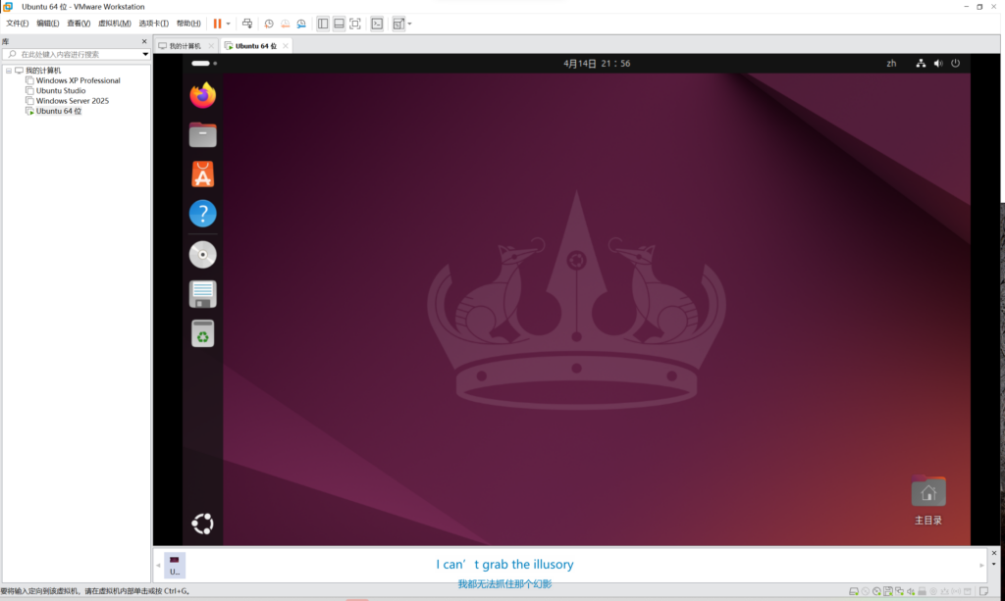This screenshot has height=601, width=1005.
Task: Open the stretch display options dropdown arrow
Action: pos(409,24)
